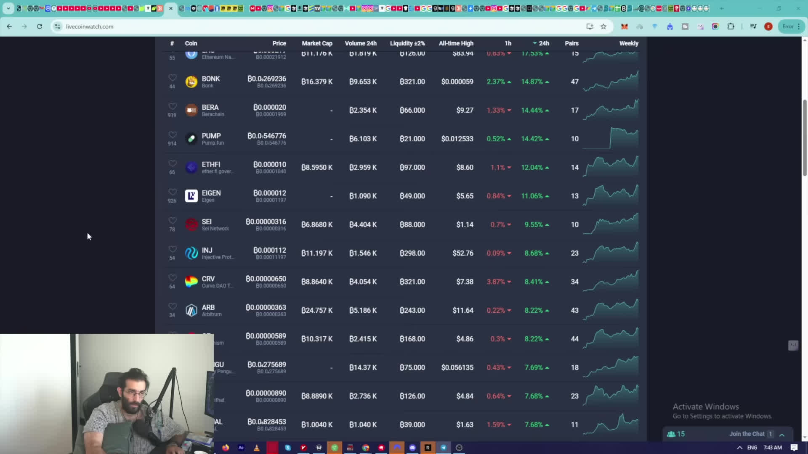Open the 7:43 AM taskbar clock
The image size is (808, 454).
tap(773, 448)
